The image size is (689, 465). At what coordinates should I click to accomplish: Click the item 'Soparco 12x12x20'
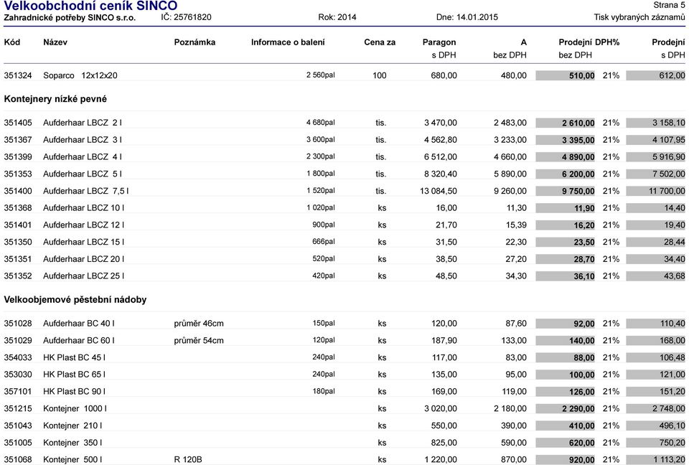point(80,75)
